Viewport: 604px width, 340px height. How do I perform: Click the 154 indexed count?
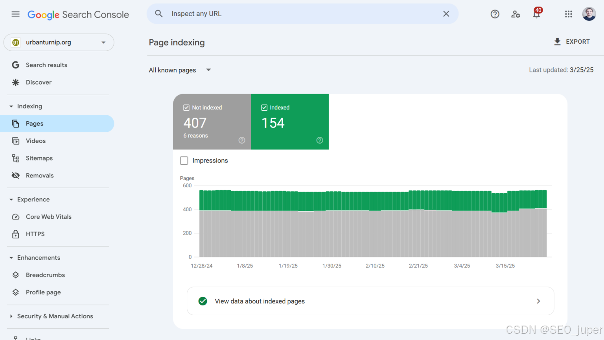click(273, 123)
